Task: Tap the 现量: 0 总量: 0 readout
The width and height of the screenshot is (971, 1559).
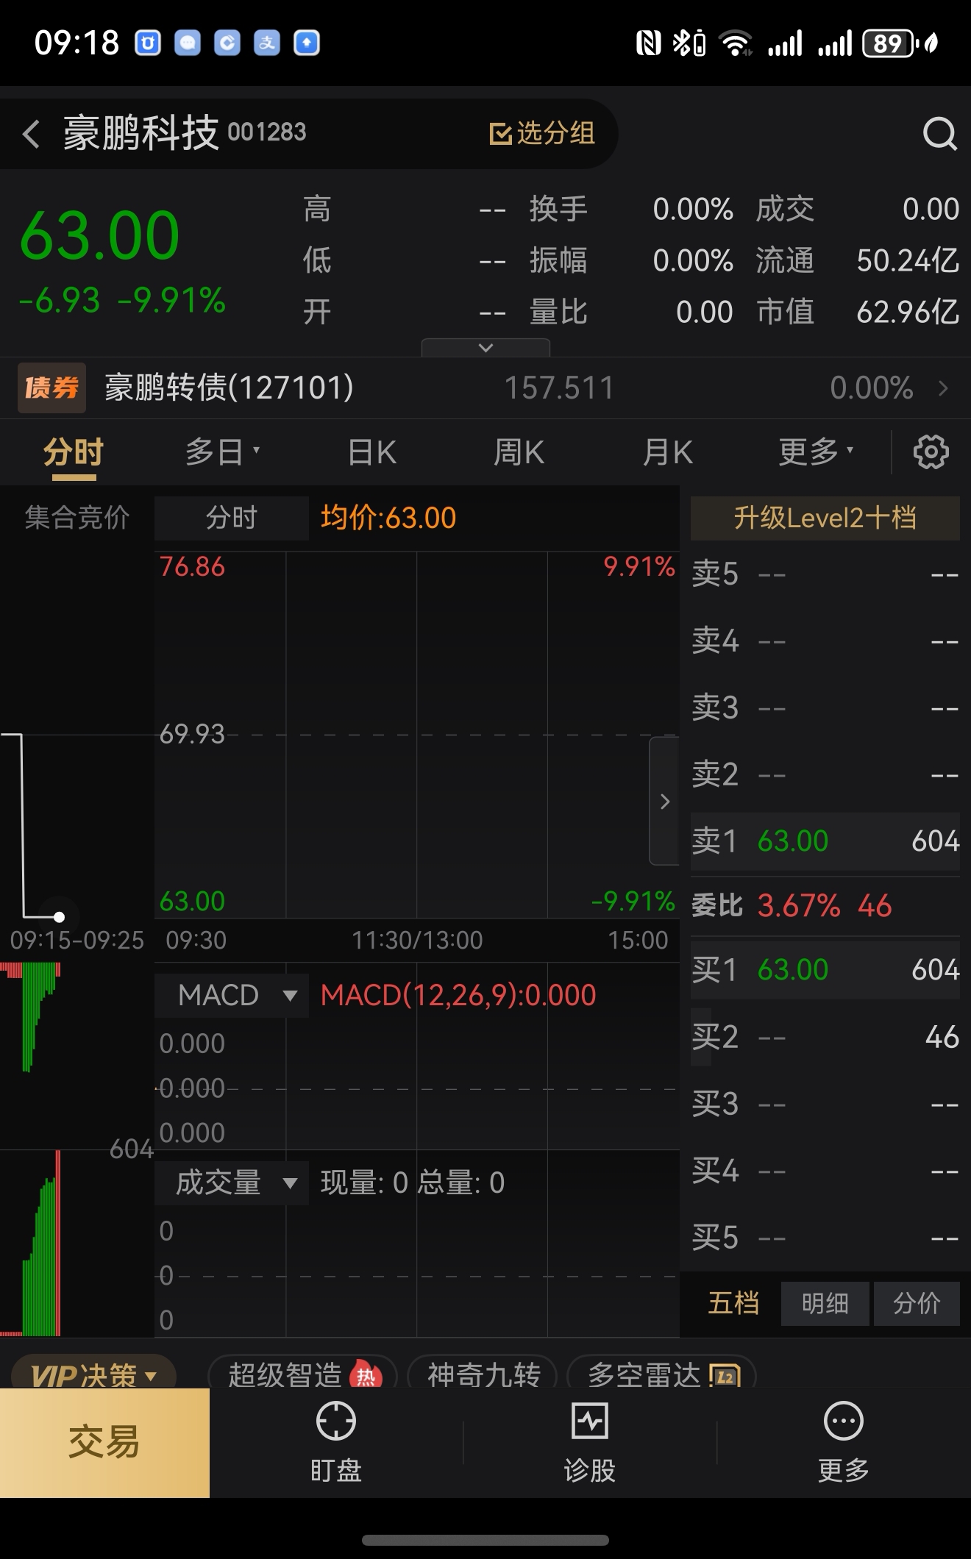Action: (x=413, y=1182)
